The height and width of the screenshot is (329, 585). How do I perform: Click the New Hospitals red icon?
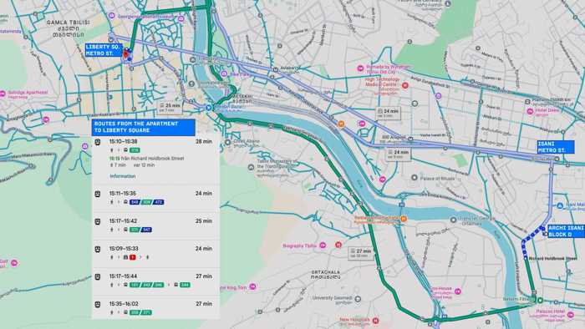[376, 321]
